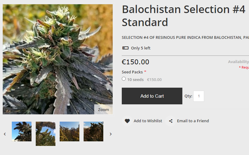Click the heart wishlist icon
Screen dimensions: 249x155
coord(127,121)
